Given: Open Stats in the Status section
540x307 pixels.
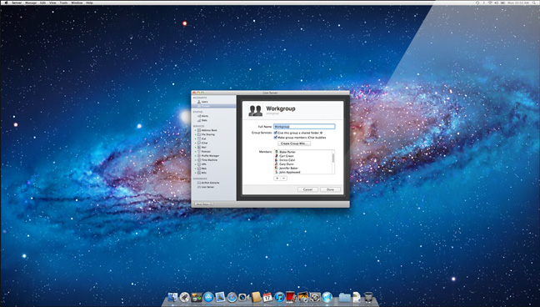Looking at the screenshot, I should click(x=204, y=120).
